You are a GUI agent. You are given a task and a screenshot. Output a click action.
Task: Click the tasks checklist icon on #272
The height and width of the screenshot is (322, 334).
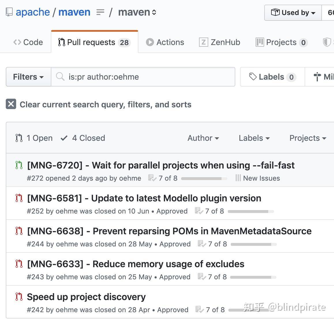(152, 178)
